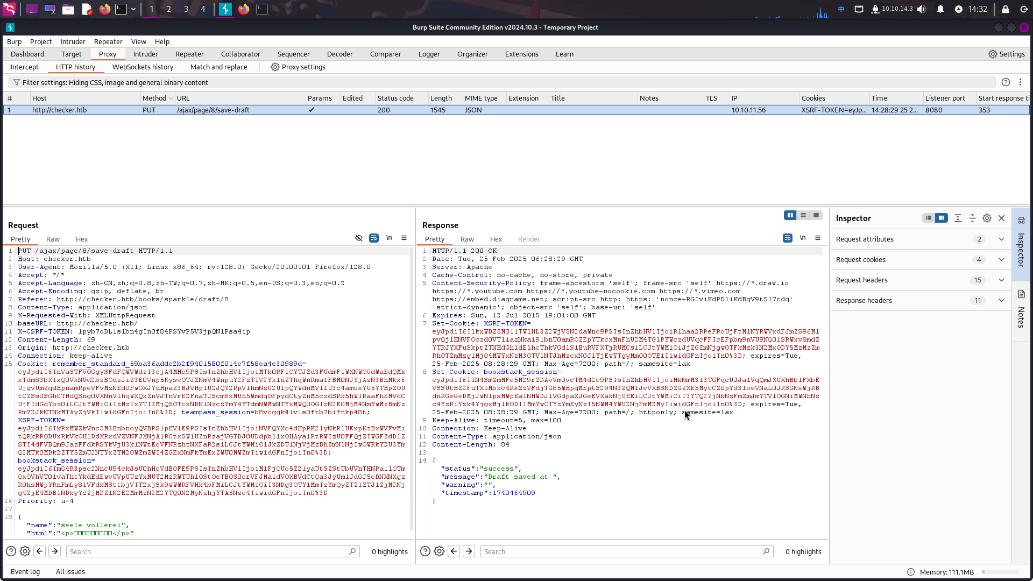Open Request search help icon
This screenshot has height=581, width=1033.
pos(11,551)
